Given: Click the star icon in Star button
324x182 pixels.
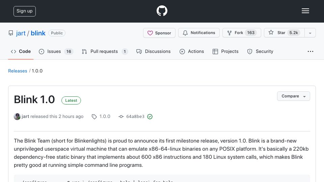Looking at the screenshot, I should coord(271,32).
